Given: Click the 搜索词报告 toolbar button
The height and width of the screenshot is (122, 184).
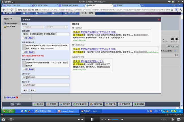Looking at the screenshot, I should 125,104.
